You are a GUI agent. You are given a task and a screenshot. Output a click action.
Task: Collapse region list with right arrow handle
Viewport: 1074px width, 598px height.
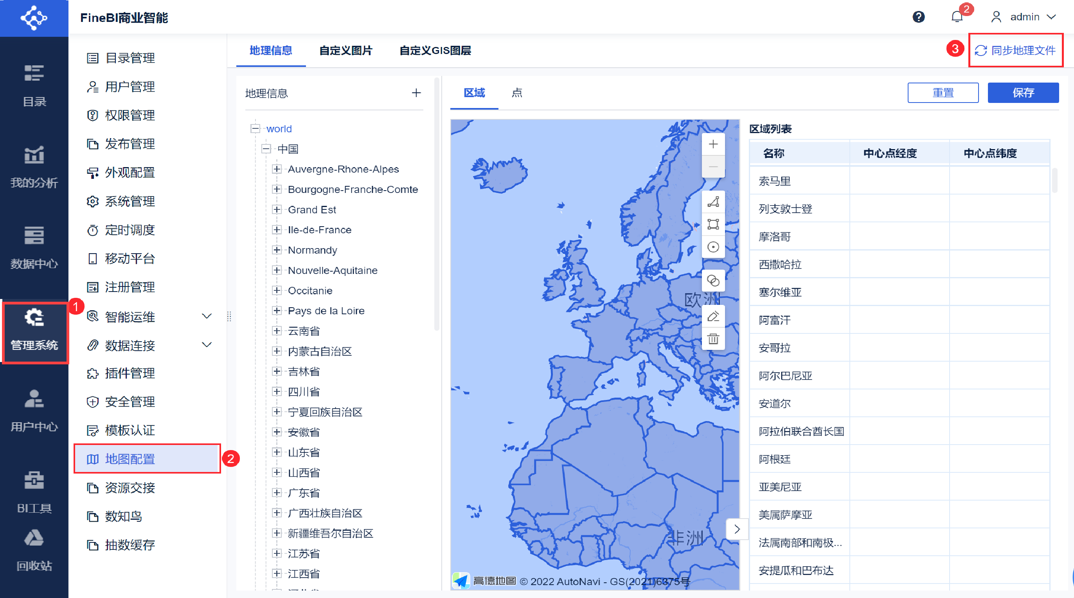(737, 529)
